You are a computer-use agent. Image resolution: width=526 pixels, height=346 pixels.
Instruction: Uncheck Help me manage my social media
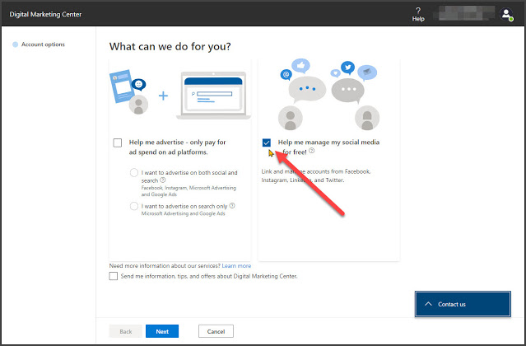click(267, 143)
